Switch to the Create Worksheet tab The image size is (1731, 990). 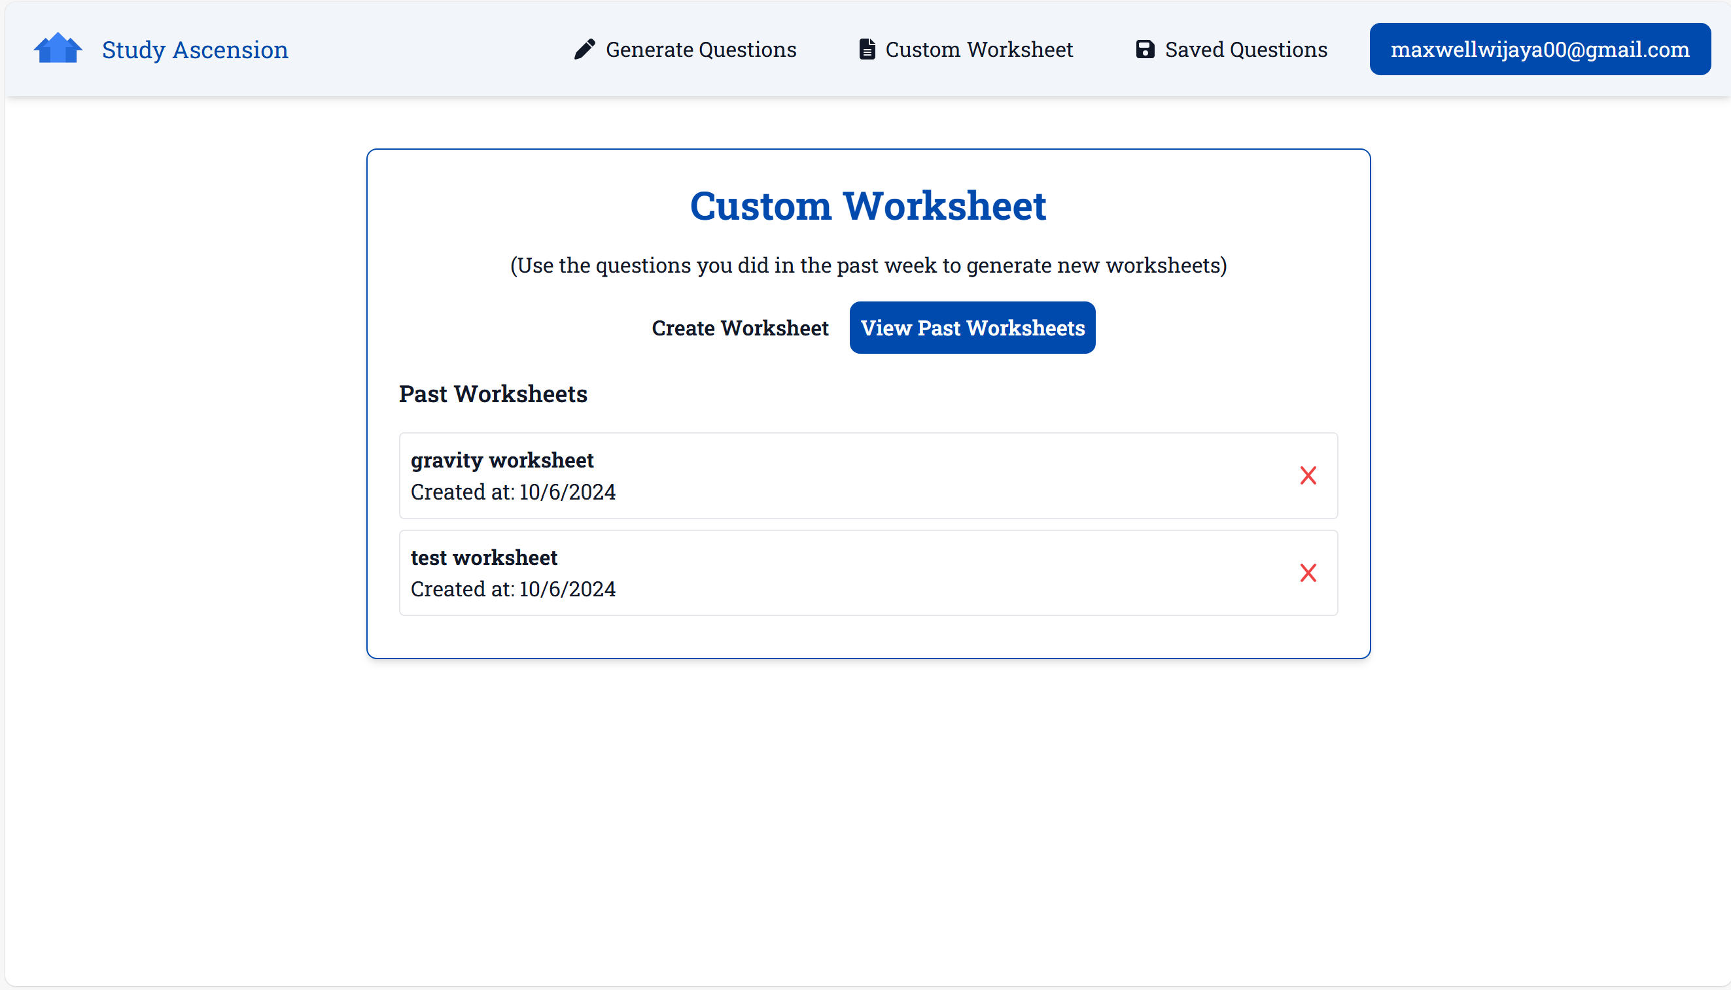pos(739,328)
